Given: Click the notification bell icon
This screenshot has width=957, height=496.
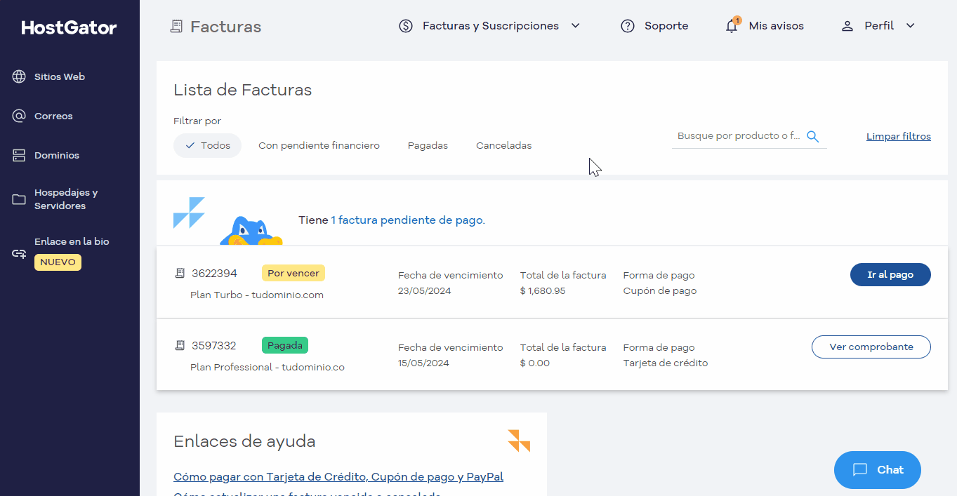Looking at the screenshot, I should point(732,26).
